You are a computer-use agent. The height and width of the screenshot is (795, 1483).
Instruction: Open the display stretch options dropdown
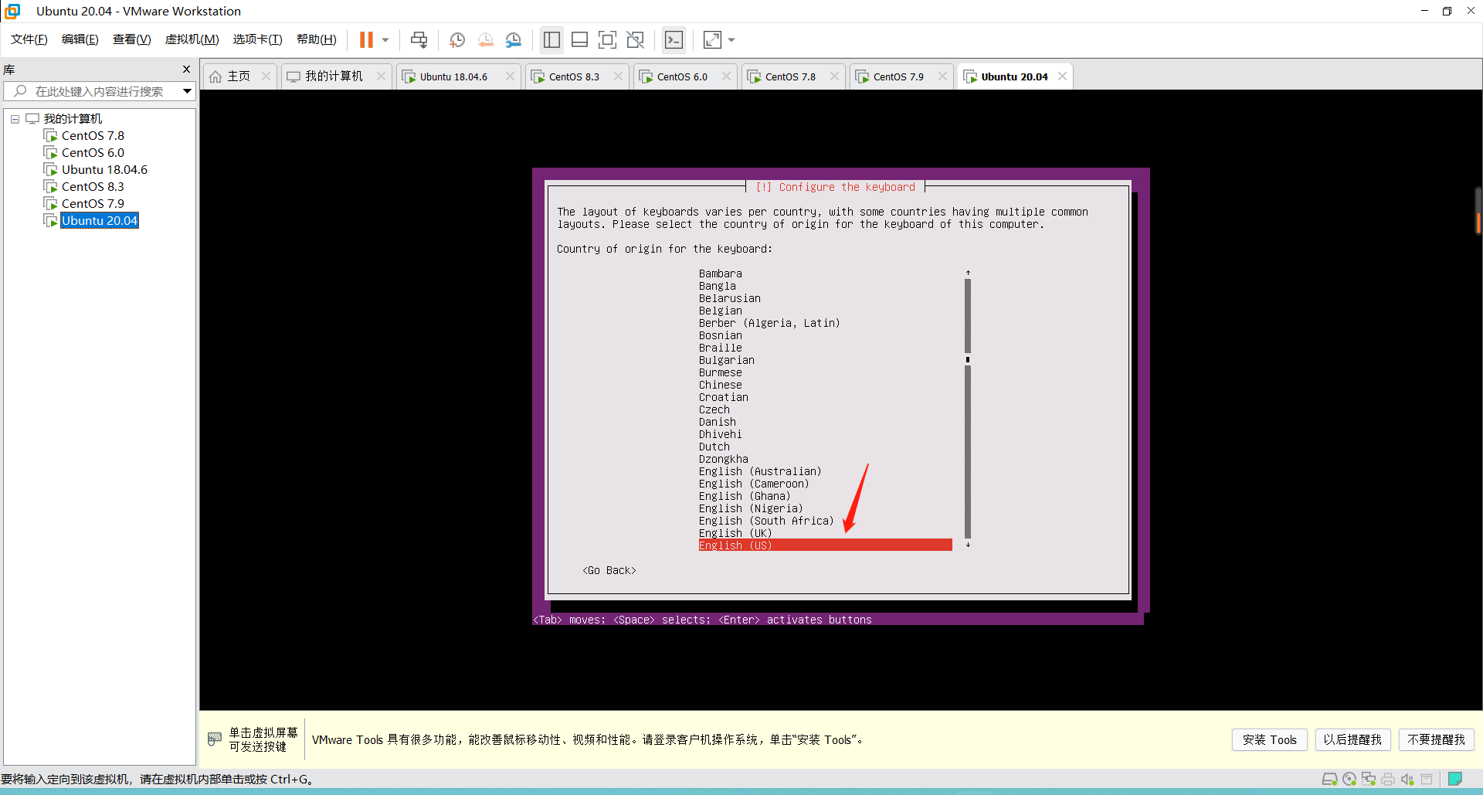tap(731, 39)
